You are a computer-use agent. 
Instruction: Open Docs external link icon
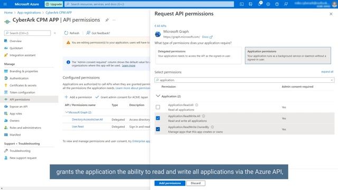point(211,37)
